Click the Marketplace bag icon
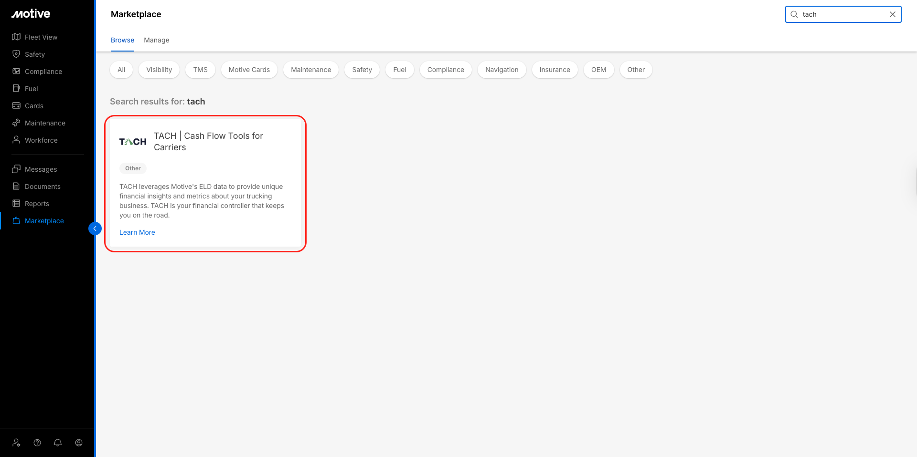Screen dimensions: 917x457 [16, 220]
